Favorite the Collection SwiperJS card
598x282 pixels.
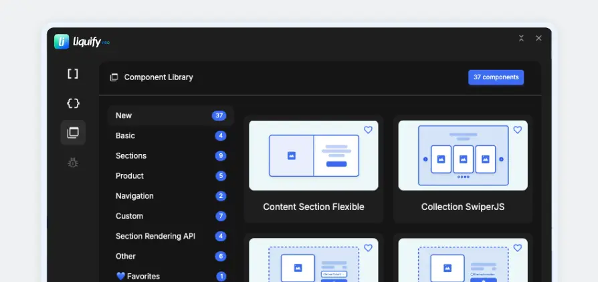click(518, 130)
